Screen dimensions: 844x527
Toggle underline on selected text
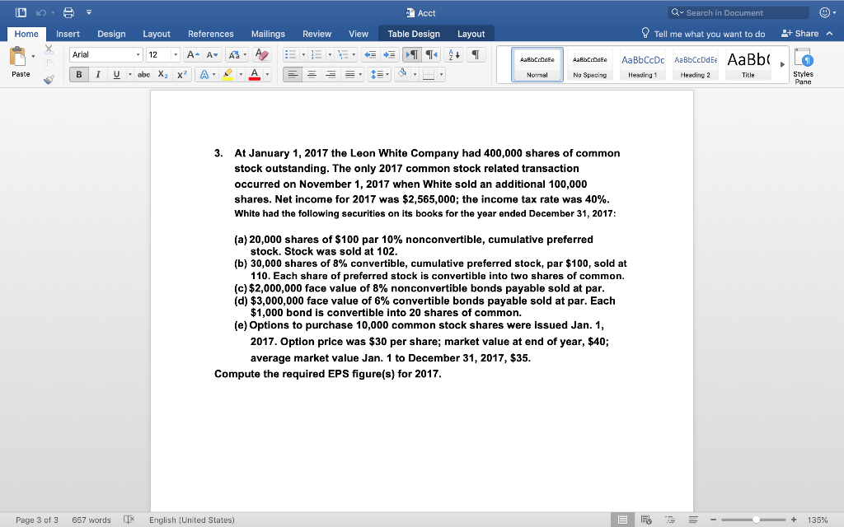click(115, 74)
